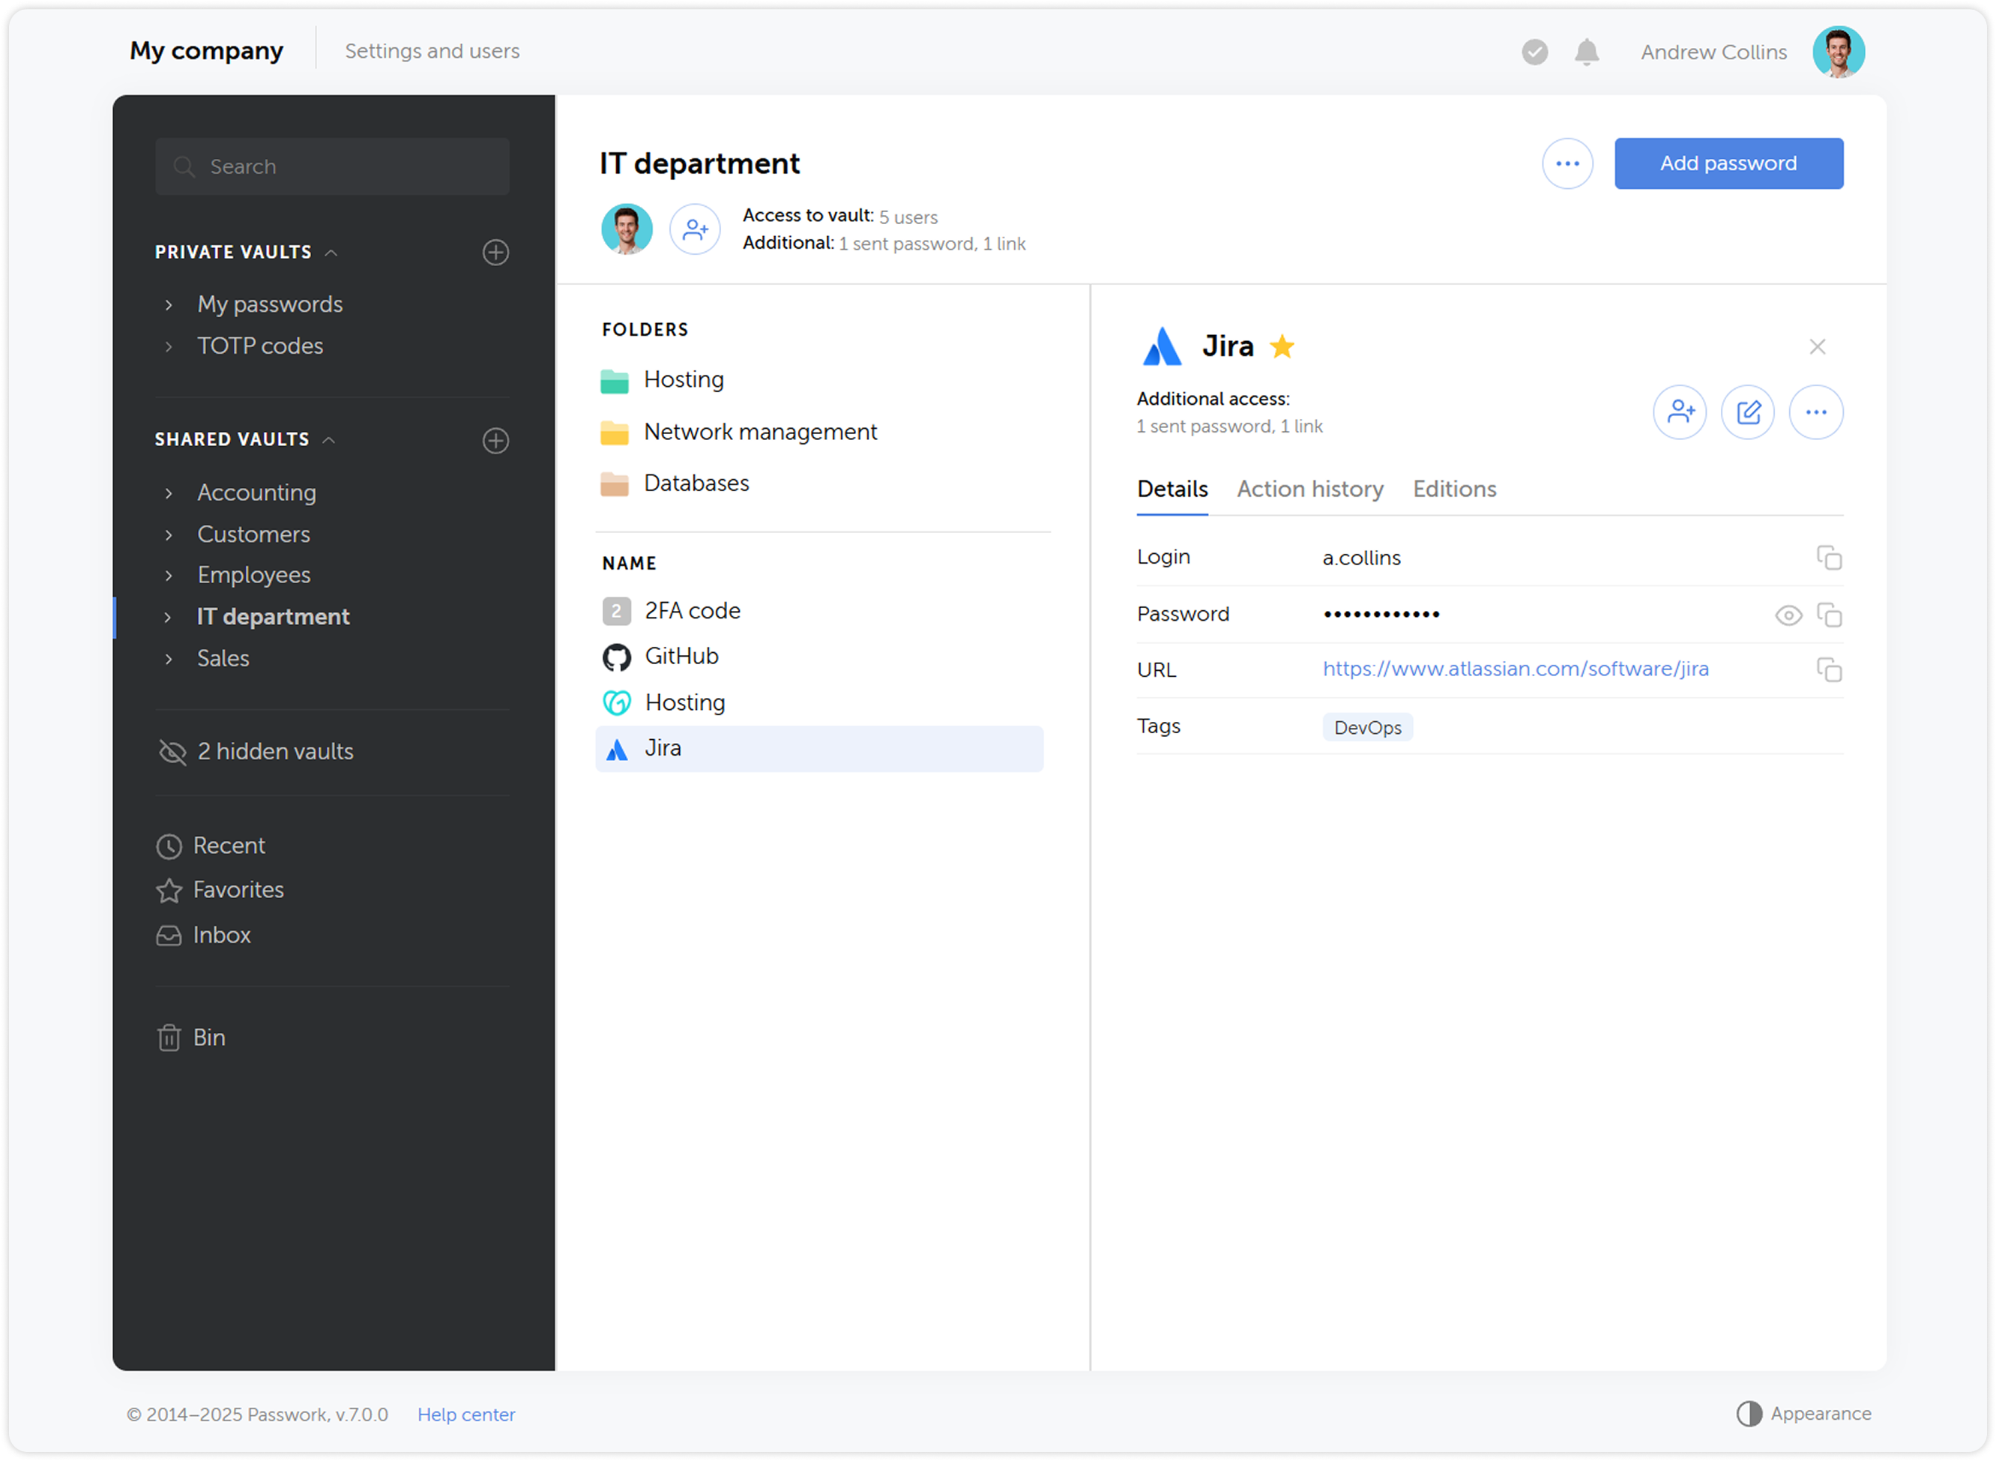
Task: Collapse the Private Vaults section
Action: point(331,252)
